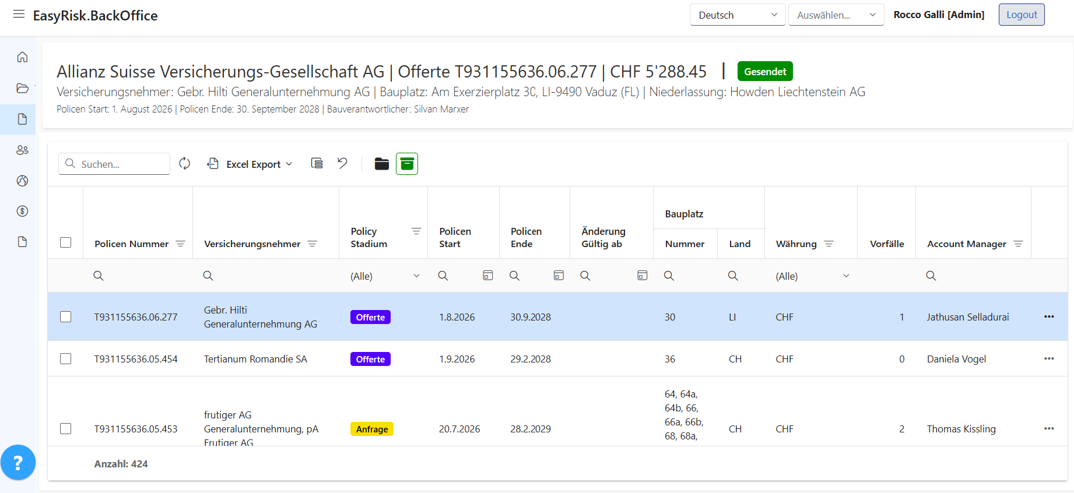The height and width of the screenshot is (493, 1074).
Task: Go to Home via sidebar house icon
Action: click(22, 57)
